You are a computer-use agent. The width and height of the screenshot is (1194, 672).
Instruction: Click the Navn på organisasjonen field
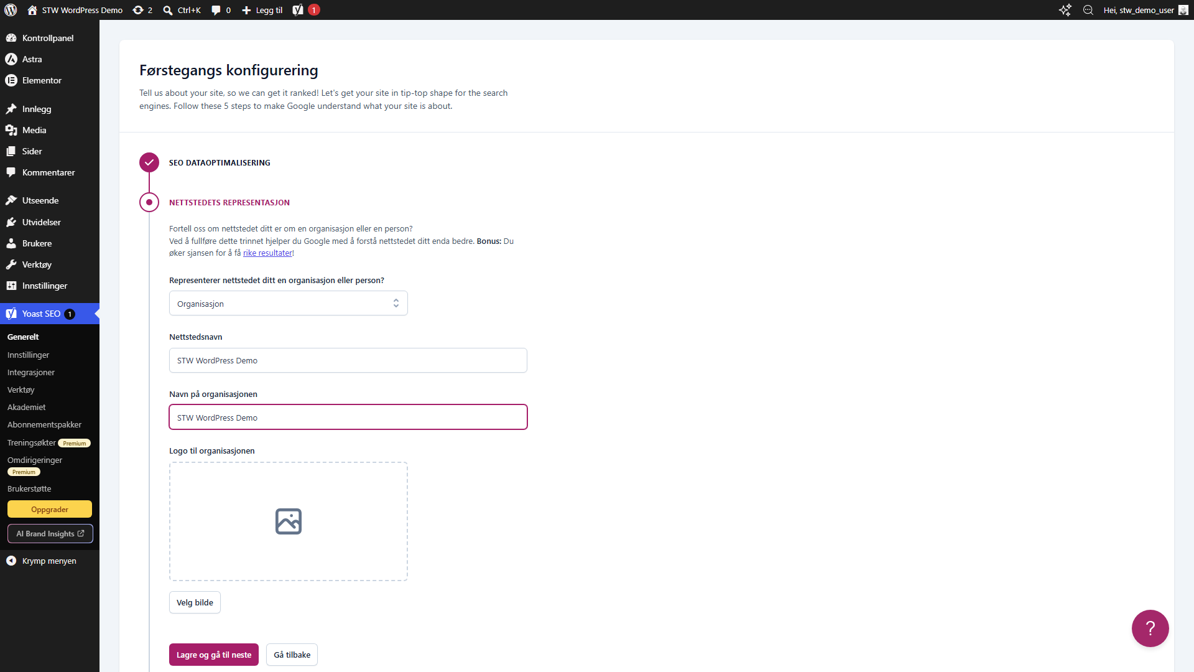click(x=348, y=418)
